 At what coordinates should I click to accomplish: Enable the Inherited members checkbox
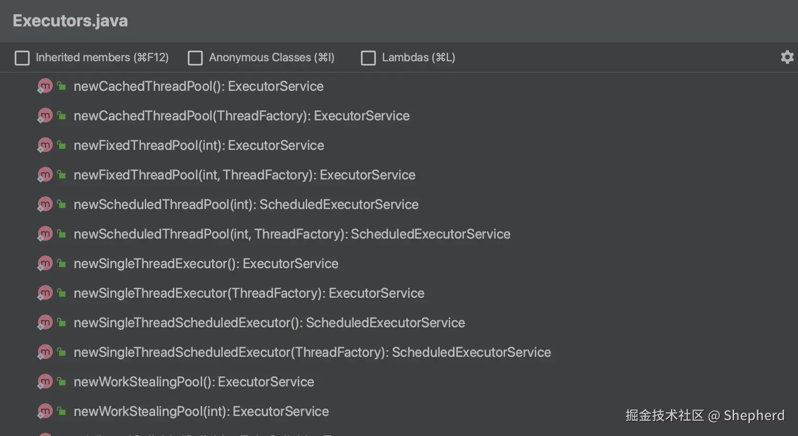click(22, 58)
